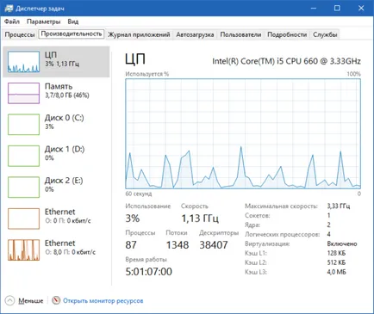Screen dimensions: 374x314
Task: Click the Меньше collapse arrow icon
Action: tap(9, 300)
